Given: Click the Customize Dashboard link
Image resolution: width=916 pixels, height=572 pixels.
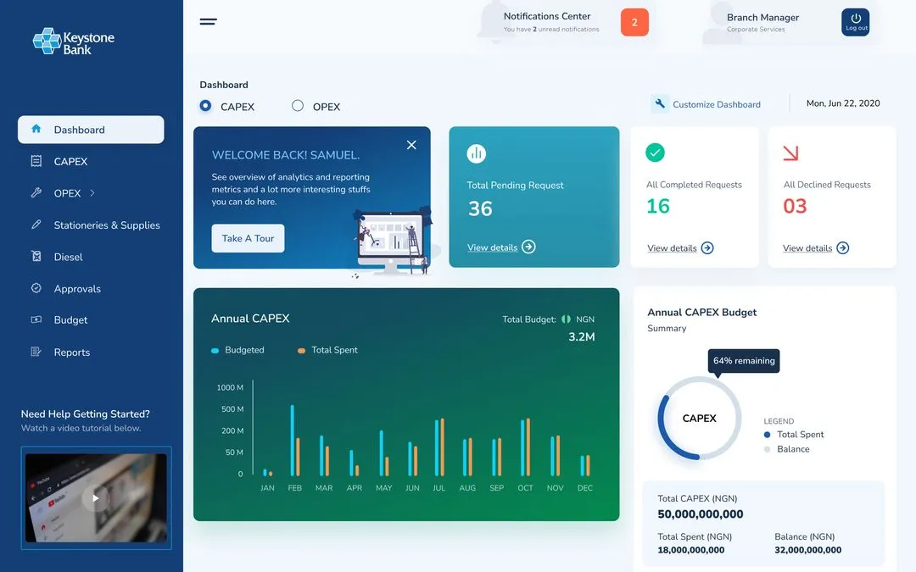Looking at the screenshot, I should (x=716, y=104).
